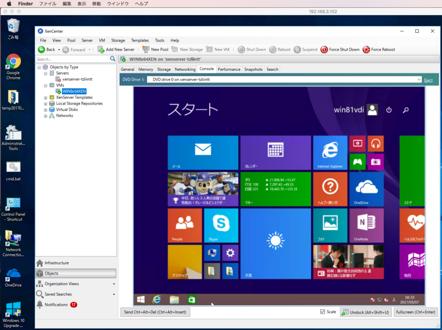Click the Reboot toolbar button
Image resolution: width=442 pixels, height=330 pixels.
coord(280,49)
